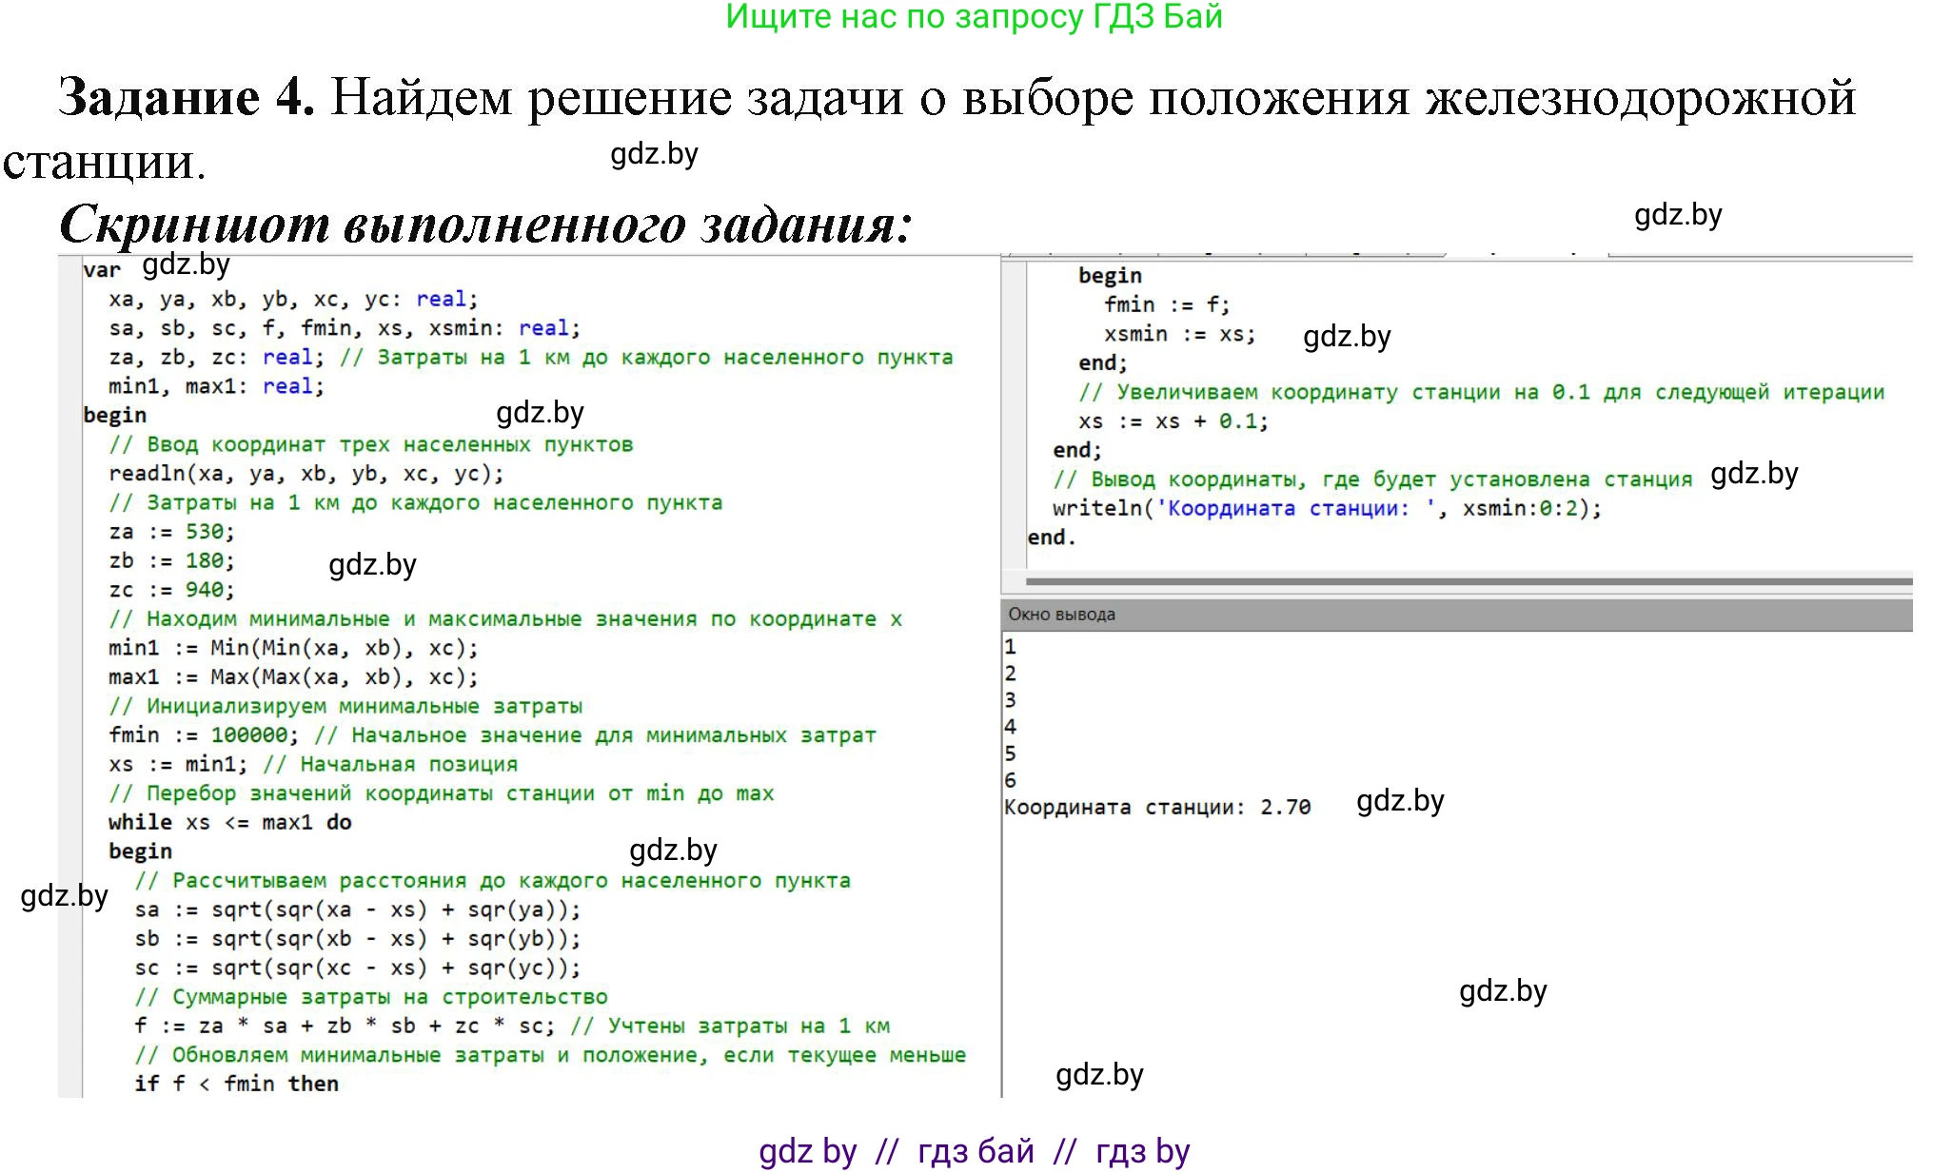The width and height of the screenshot is (1952, 1173).
Task: Click the green ГДЗ Бай heading link
Action: coord(971,21)
